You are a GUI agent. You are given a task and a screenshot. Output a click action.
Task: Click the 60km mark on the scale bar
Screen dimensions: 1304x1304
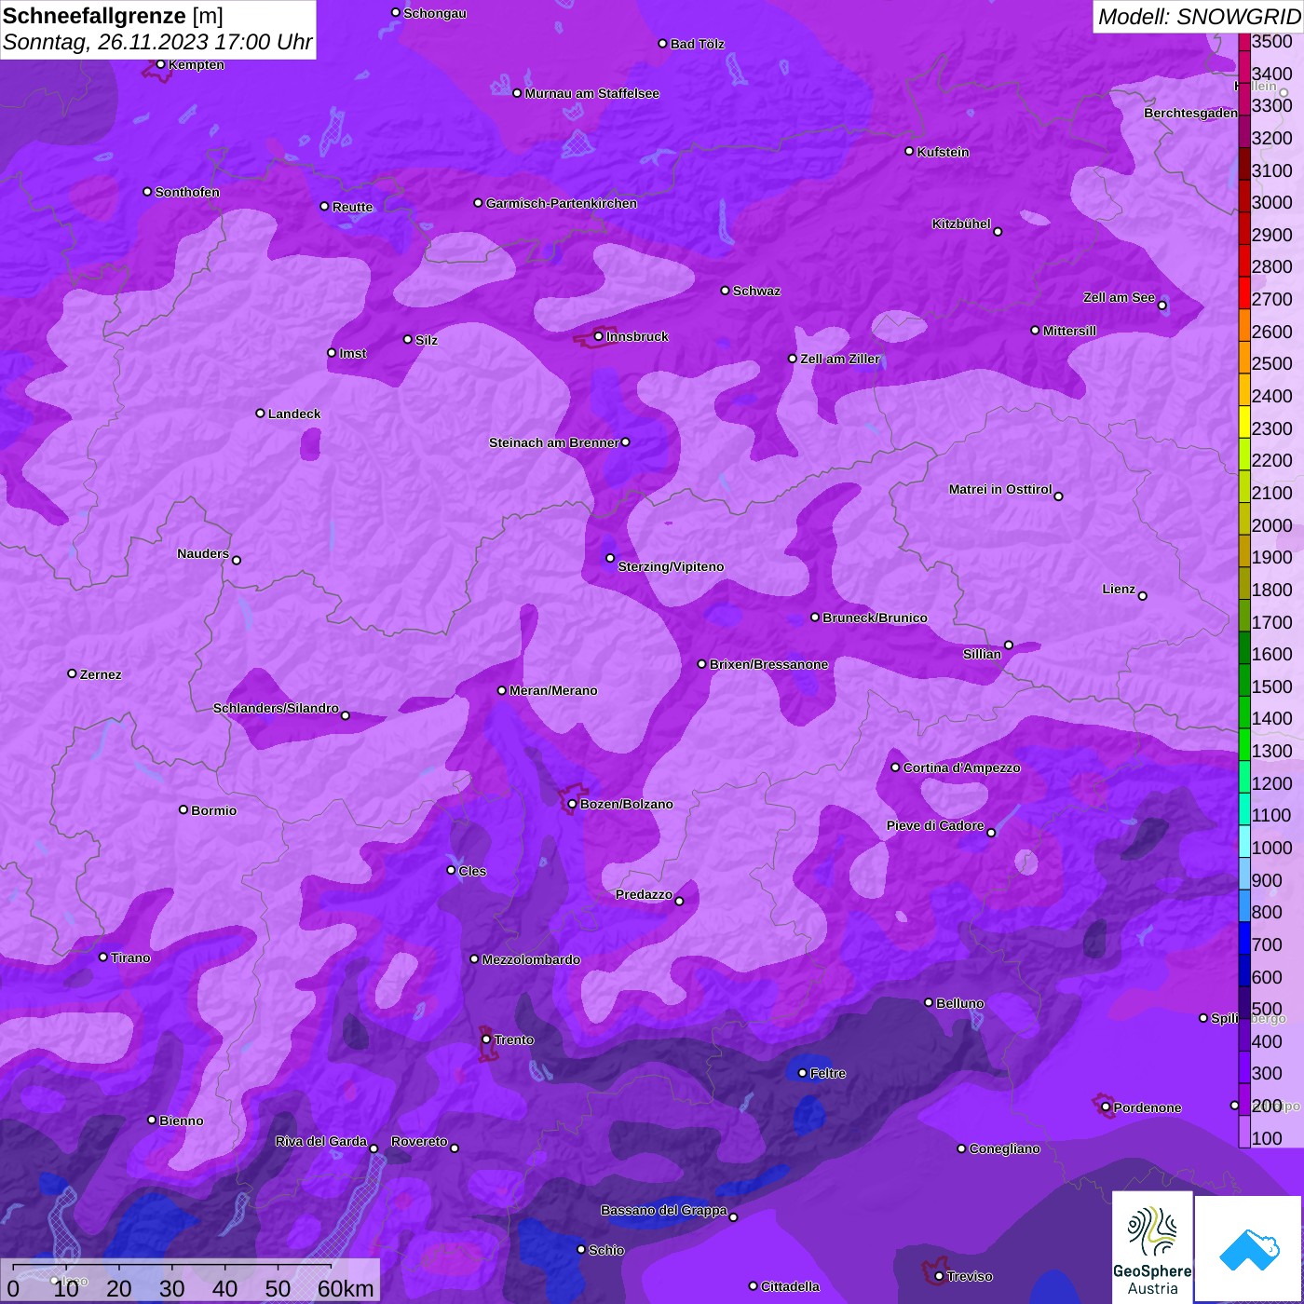346,1288
